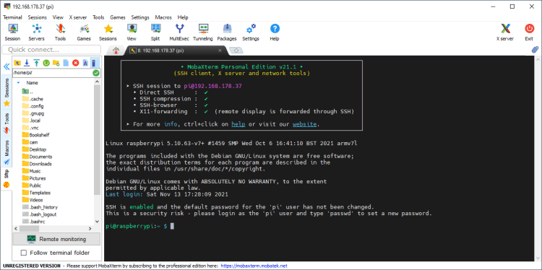This screenshot has height=270, width=542.
Task: Toggle the Name column sort arrow
Action: [18, 83]
